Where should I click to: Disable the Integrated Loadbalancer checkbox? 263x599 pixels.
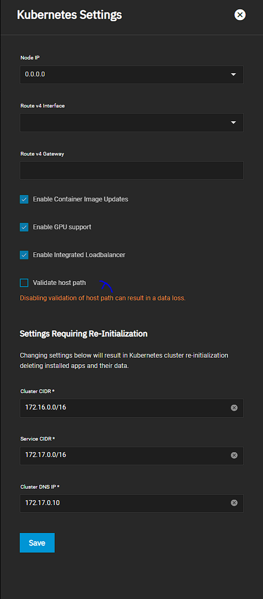[x=24, y=255]
